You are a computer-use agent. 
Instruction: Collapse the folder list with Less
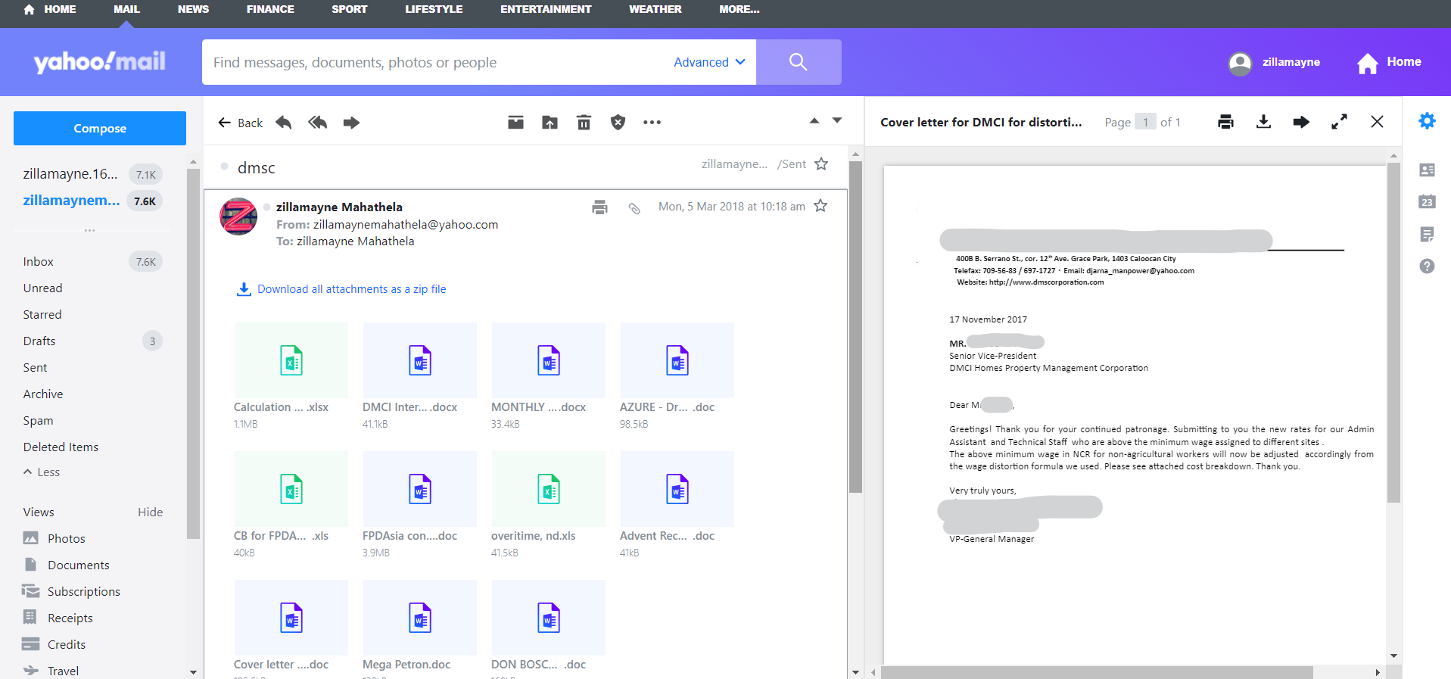[x=42, y=472]
